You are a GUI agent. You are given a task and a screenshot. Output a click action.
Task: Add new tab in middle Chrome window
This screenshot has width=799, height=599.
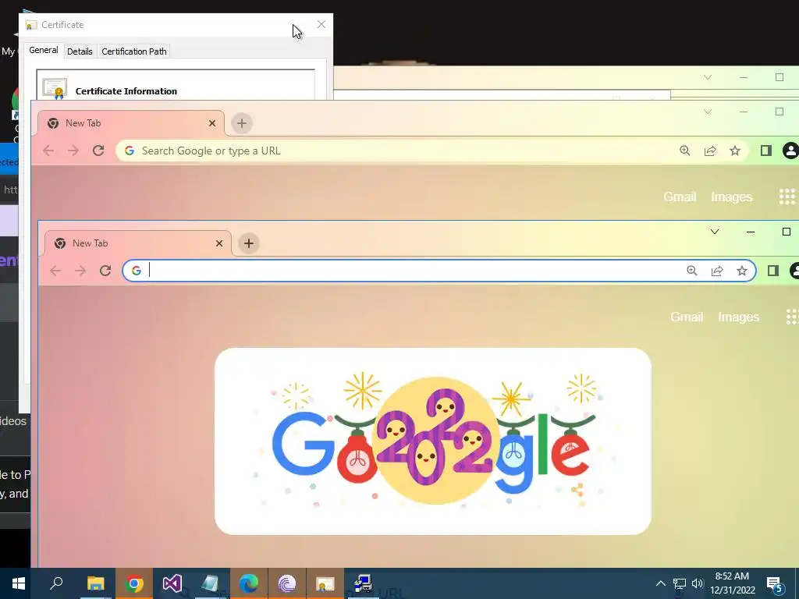pos(242,123)
